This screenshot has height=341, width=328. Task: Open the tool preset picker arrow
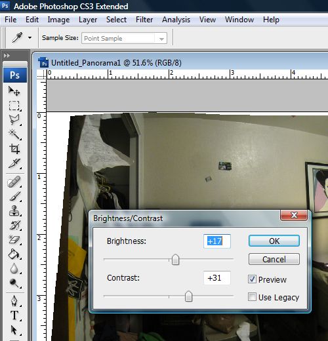30,38
